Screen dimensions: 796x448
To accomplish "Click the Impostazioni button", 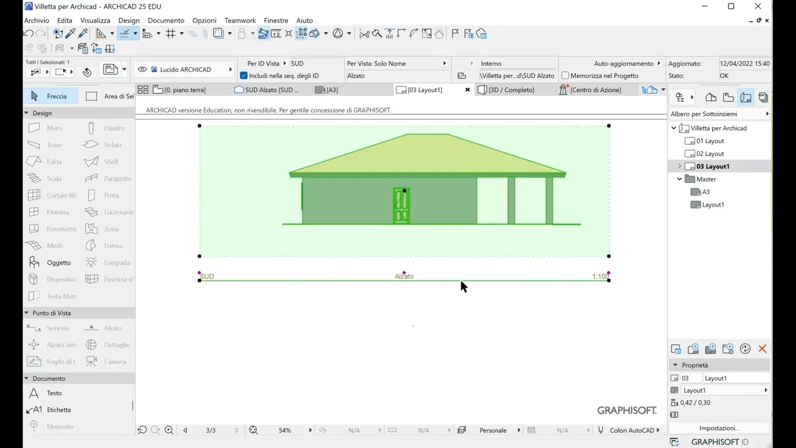I will click(719, 428).
